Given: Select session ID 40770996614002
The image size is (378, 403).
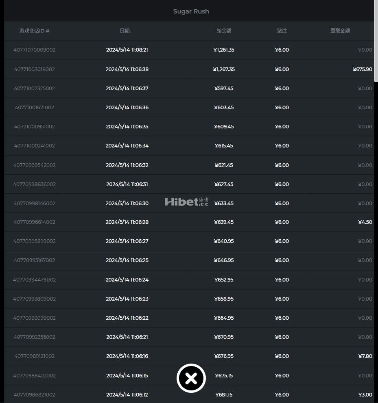Looking at the screenshot, I should 35,222.
